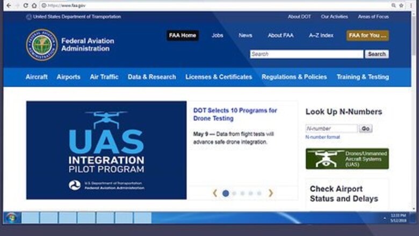Open the A–Z Index

point(321,35)
